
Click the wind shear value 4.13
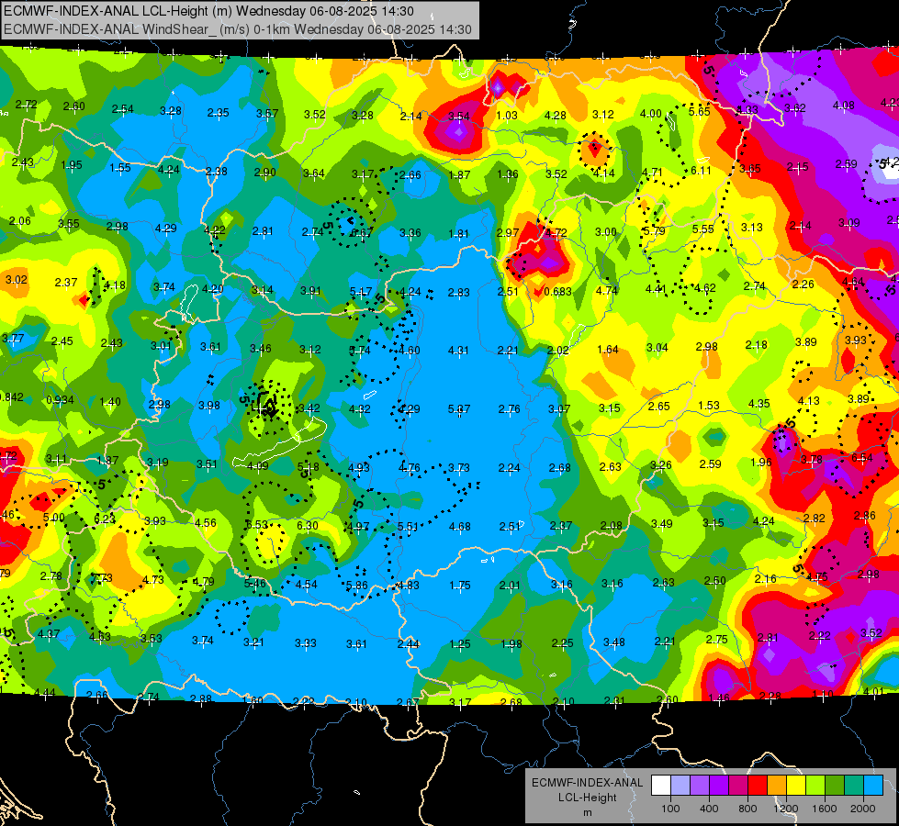808,401
